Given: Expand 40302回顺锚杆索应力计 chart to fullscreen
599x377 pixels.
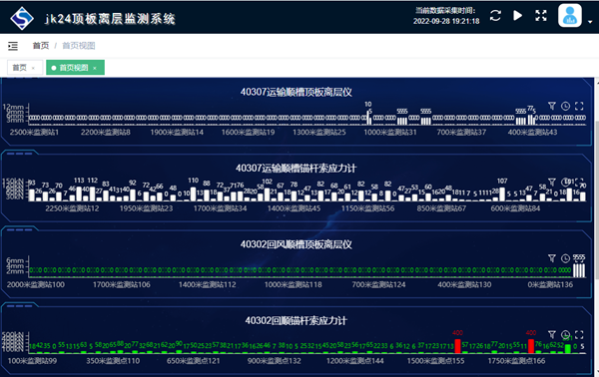Looking at the screenshot, I should click(x=579, y=335).
